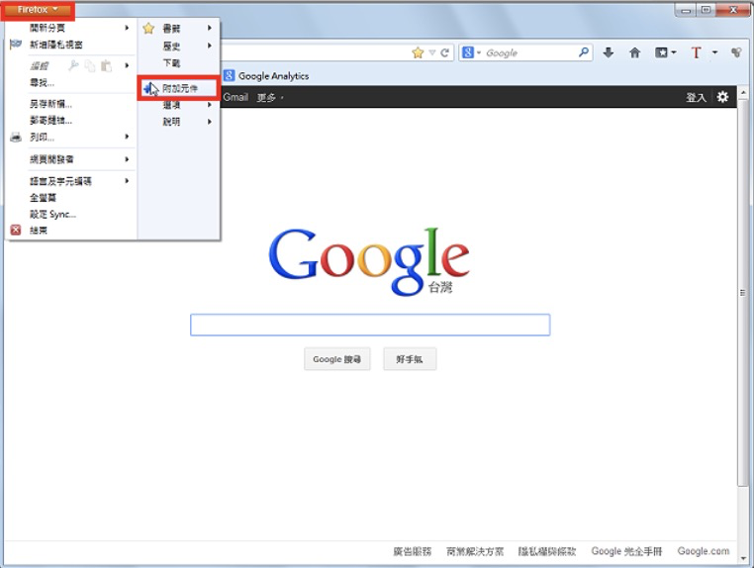Click the puzzle piece add-ons icon

click(149, 88)
